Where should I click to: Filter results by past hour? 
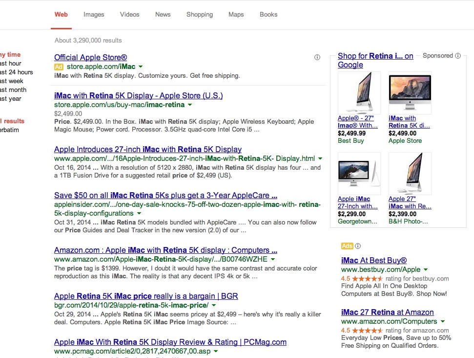coord(11,63)
